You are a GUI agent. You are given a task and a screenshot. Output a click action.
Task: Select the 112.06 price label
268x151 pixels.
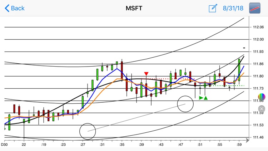[258, 27]
